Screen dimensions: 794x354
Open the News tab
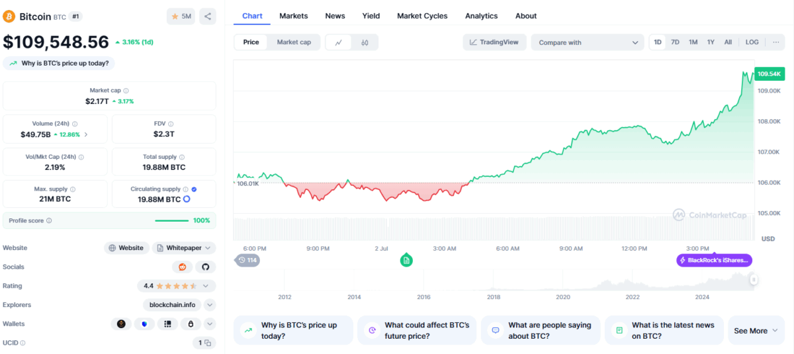tap(335, 16)
